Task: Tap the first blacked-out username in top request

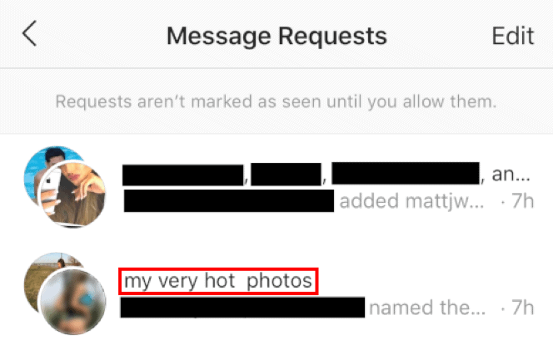Action: (183, 175)
